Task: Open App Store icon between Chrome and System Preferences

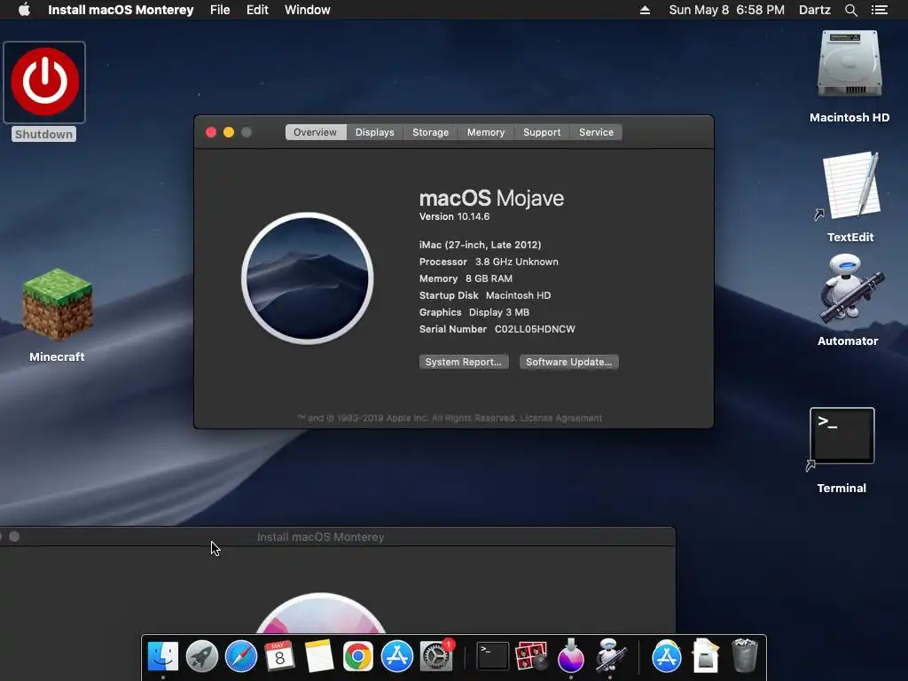Action: click(396, 657)
